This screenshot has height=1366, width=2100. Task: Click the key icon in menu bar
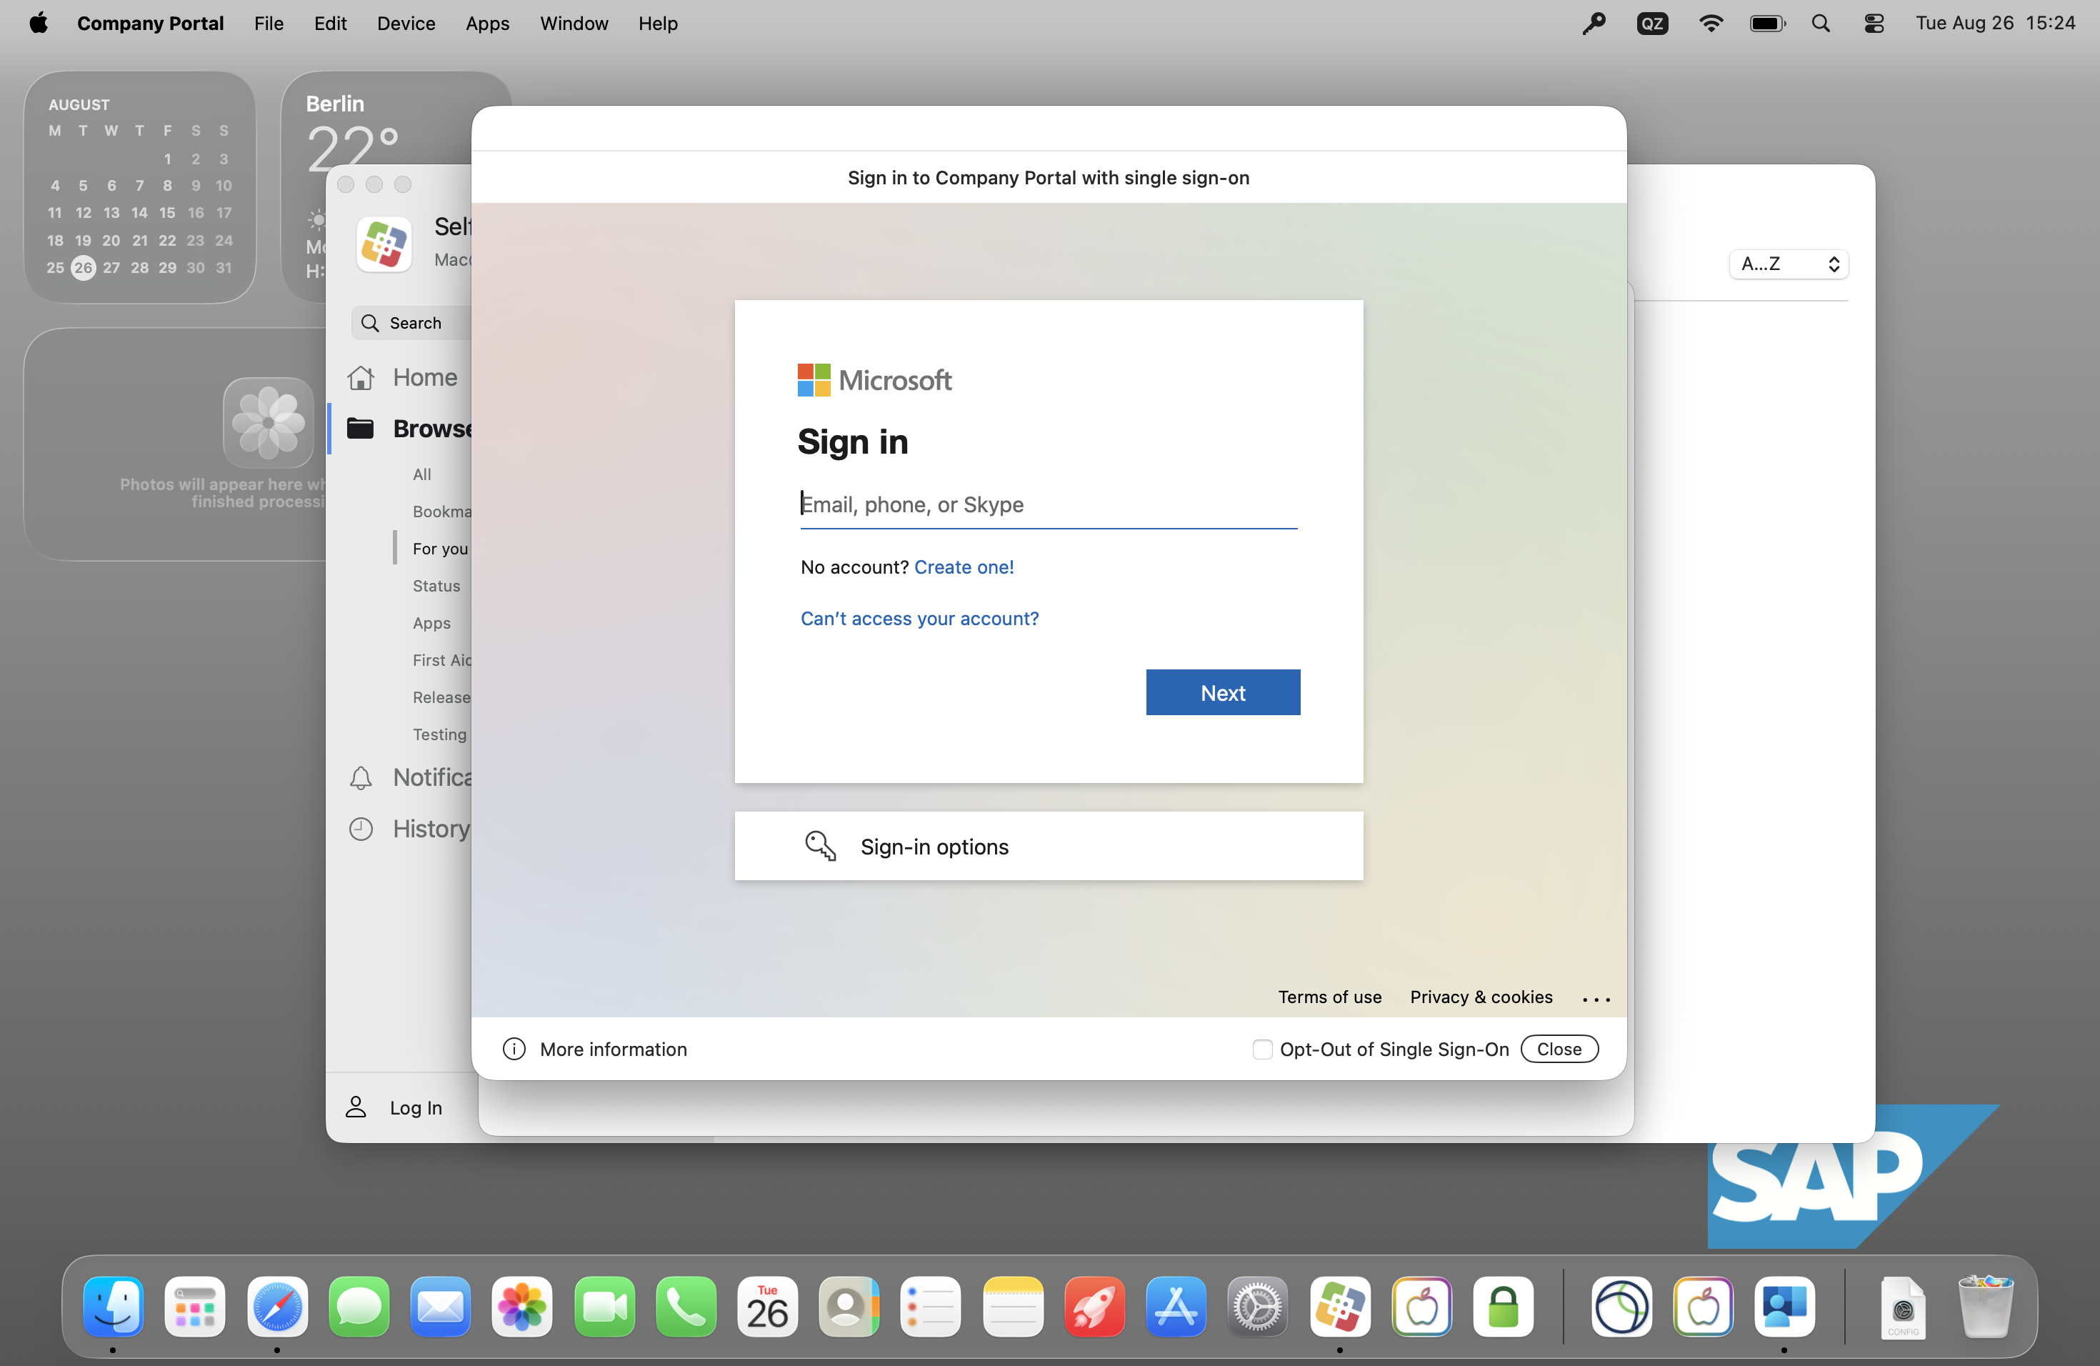pyautogui.click(x=1593, y=23)
